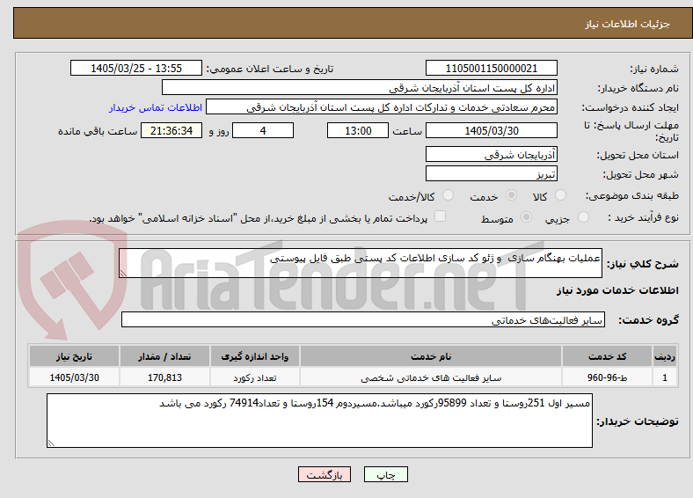
Task: Click the بازگشت (back) button
Action: 325,474
